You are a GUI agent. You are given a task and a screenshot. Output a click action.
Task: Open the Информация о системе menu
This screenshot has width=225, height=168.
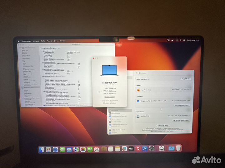tap(30, 41)
